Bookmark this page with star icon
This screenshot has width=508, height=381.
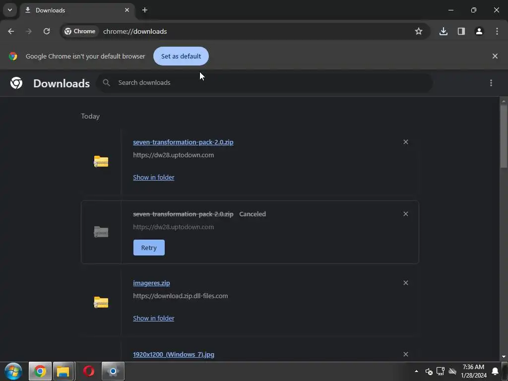click(419, 31)
